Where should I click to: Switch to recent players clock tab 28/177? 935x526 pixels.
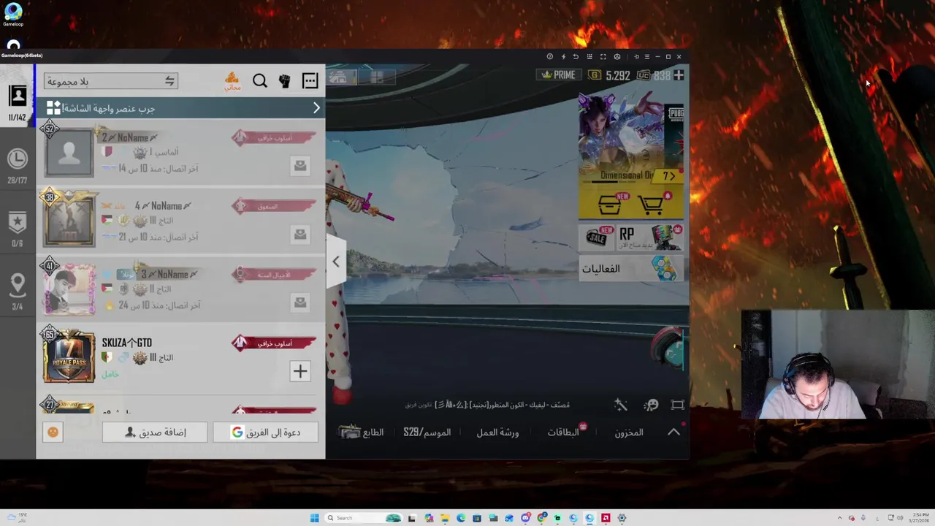18,166
